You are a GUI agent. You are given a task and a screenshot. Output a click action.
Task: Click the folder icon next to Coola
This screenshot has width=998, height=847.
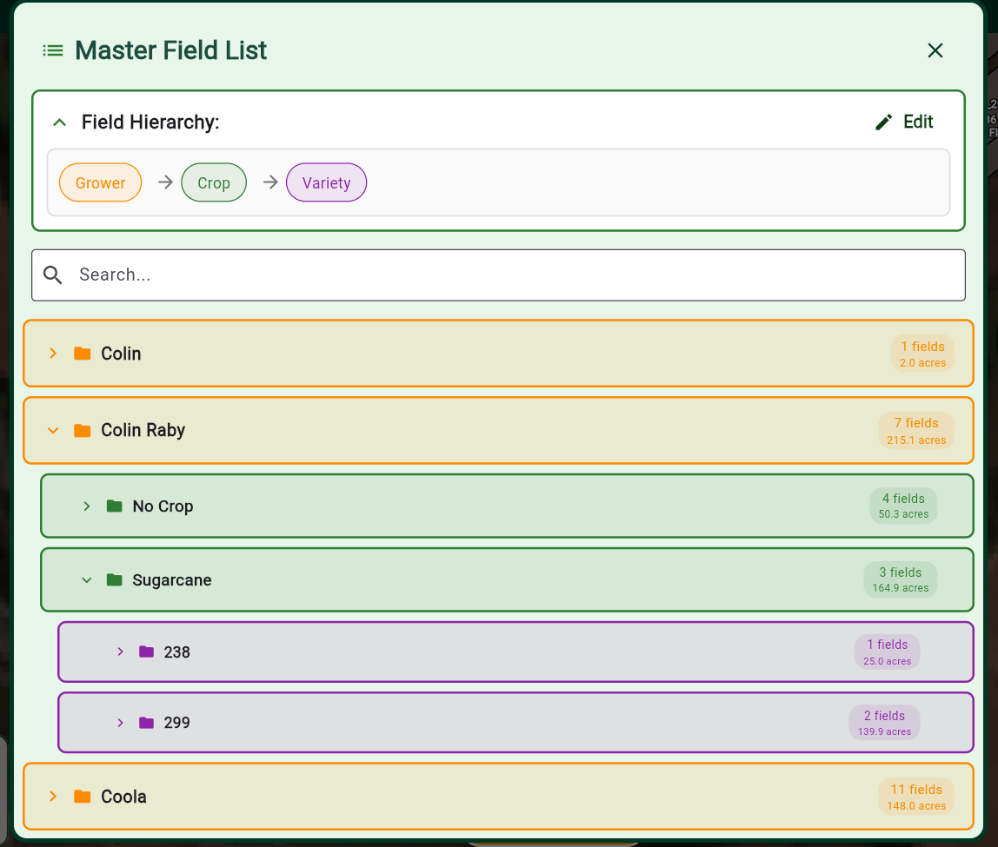(x=83, y=796)
